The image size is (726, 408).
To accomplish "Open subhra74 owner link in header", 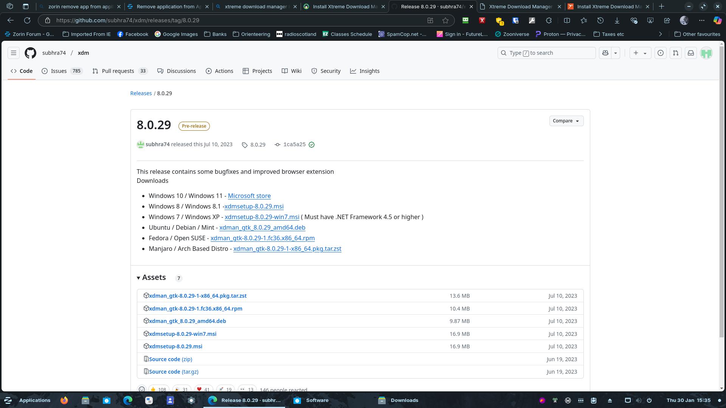I will point(54,53).
